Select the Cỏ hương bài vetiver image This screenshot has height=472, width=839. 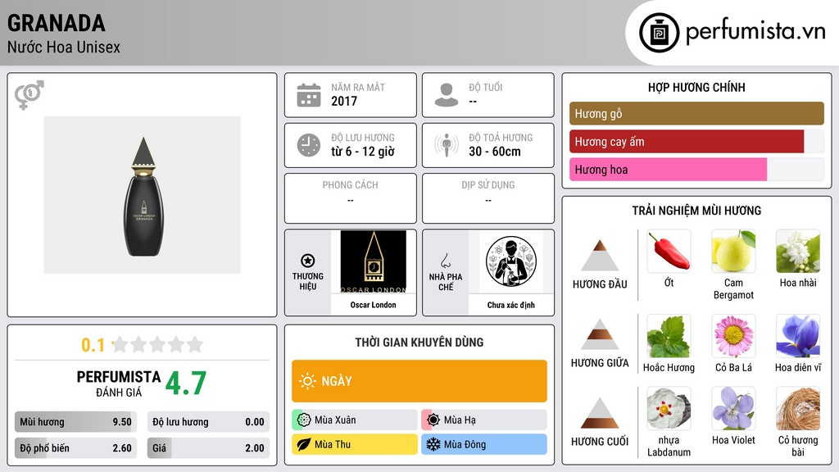coord(798,409)
